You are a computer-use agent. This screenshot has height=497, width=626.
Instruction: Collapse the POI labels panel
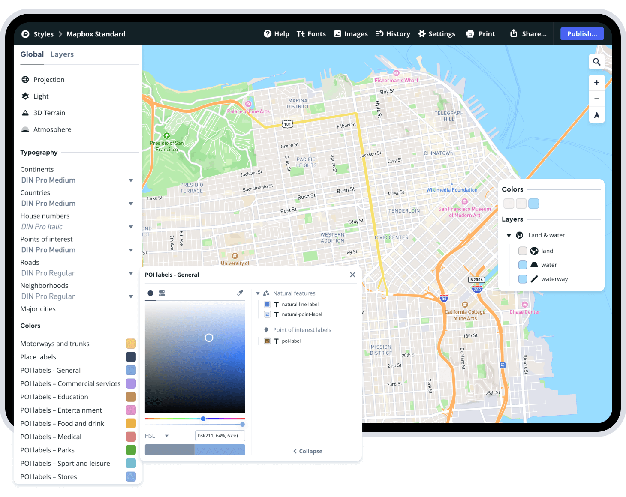click(x=307, y=451)
